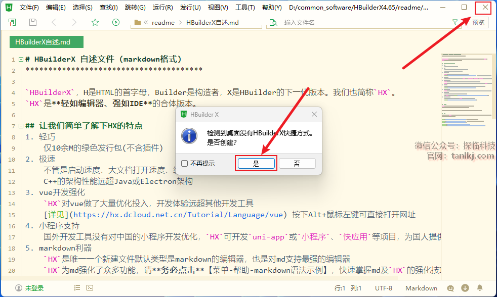Open the 选择(S) menu
The width and height of the screenshot is (497, 297).
[82, 7]
